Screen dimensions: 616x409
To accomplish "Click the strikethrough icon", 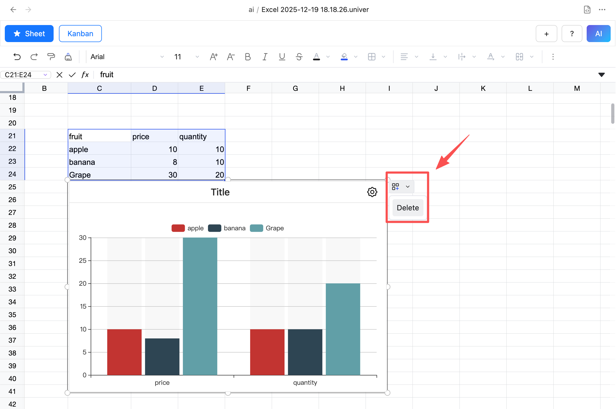I will coord(299,57).
